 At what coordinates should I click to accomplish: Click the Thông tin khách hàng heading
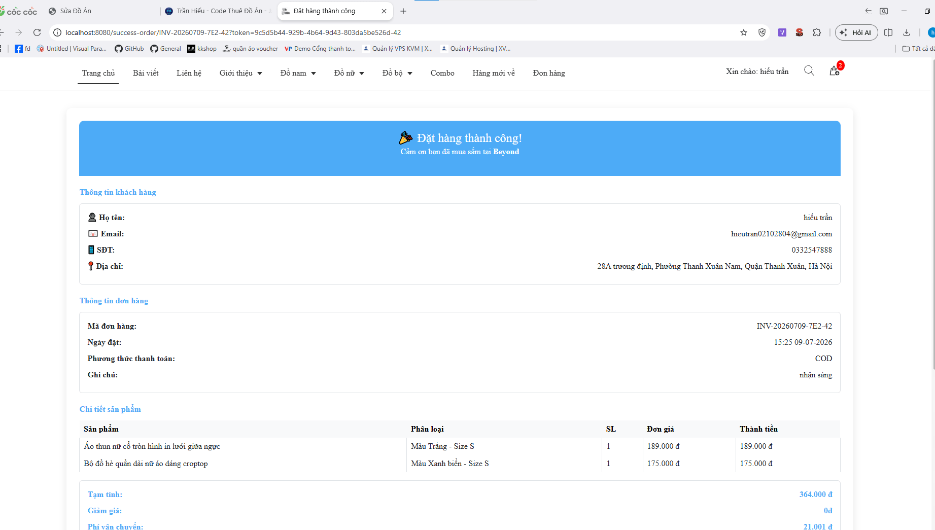coord(118,192)
